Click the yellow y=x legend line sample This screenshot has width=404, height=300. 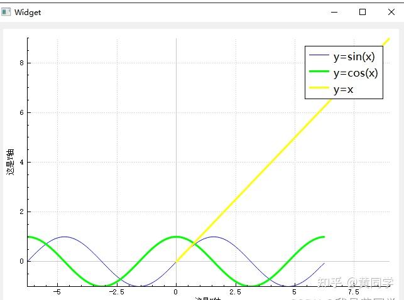click(319, 88)
